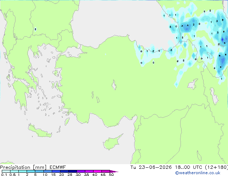Viewport: 228px width, 176px height.
Task: Click the legend label '50'
Action: click(x=111, y=175)
